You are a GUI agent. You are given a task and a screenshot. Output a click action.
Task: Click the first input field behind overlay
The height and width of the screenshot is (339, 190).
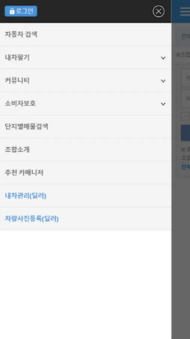tap(185, 78)
